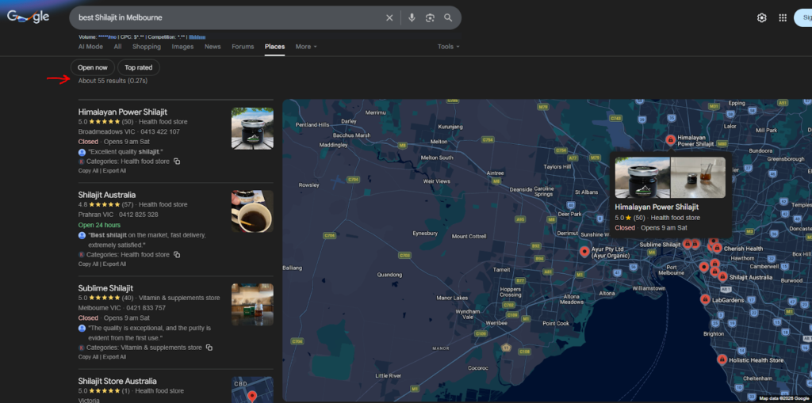Select LabGardens map pin
This screenshot has height=403, width=812.
pos(705,299)
